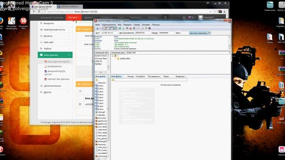Click the message log vertical scrollbar
Screen dimensions: 285x160
pyautogui.click(x=229, y=43)
